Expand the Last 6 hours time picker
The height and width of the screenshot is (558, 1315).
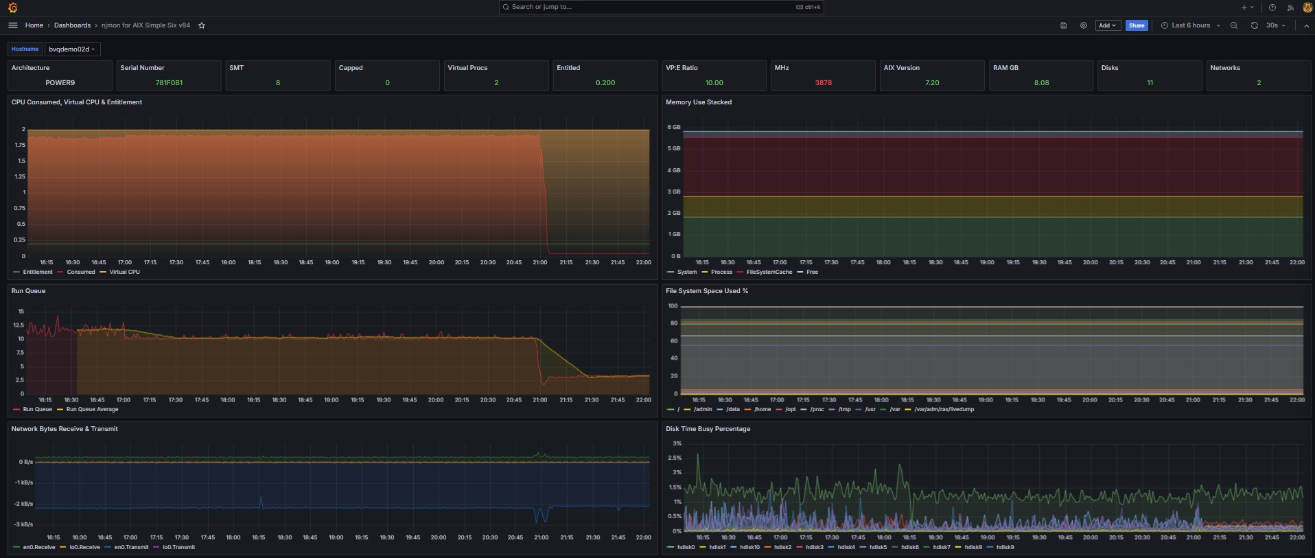pos(1191,25)
